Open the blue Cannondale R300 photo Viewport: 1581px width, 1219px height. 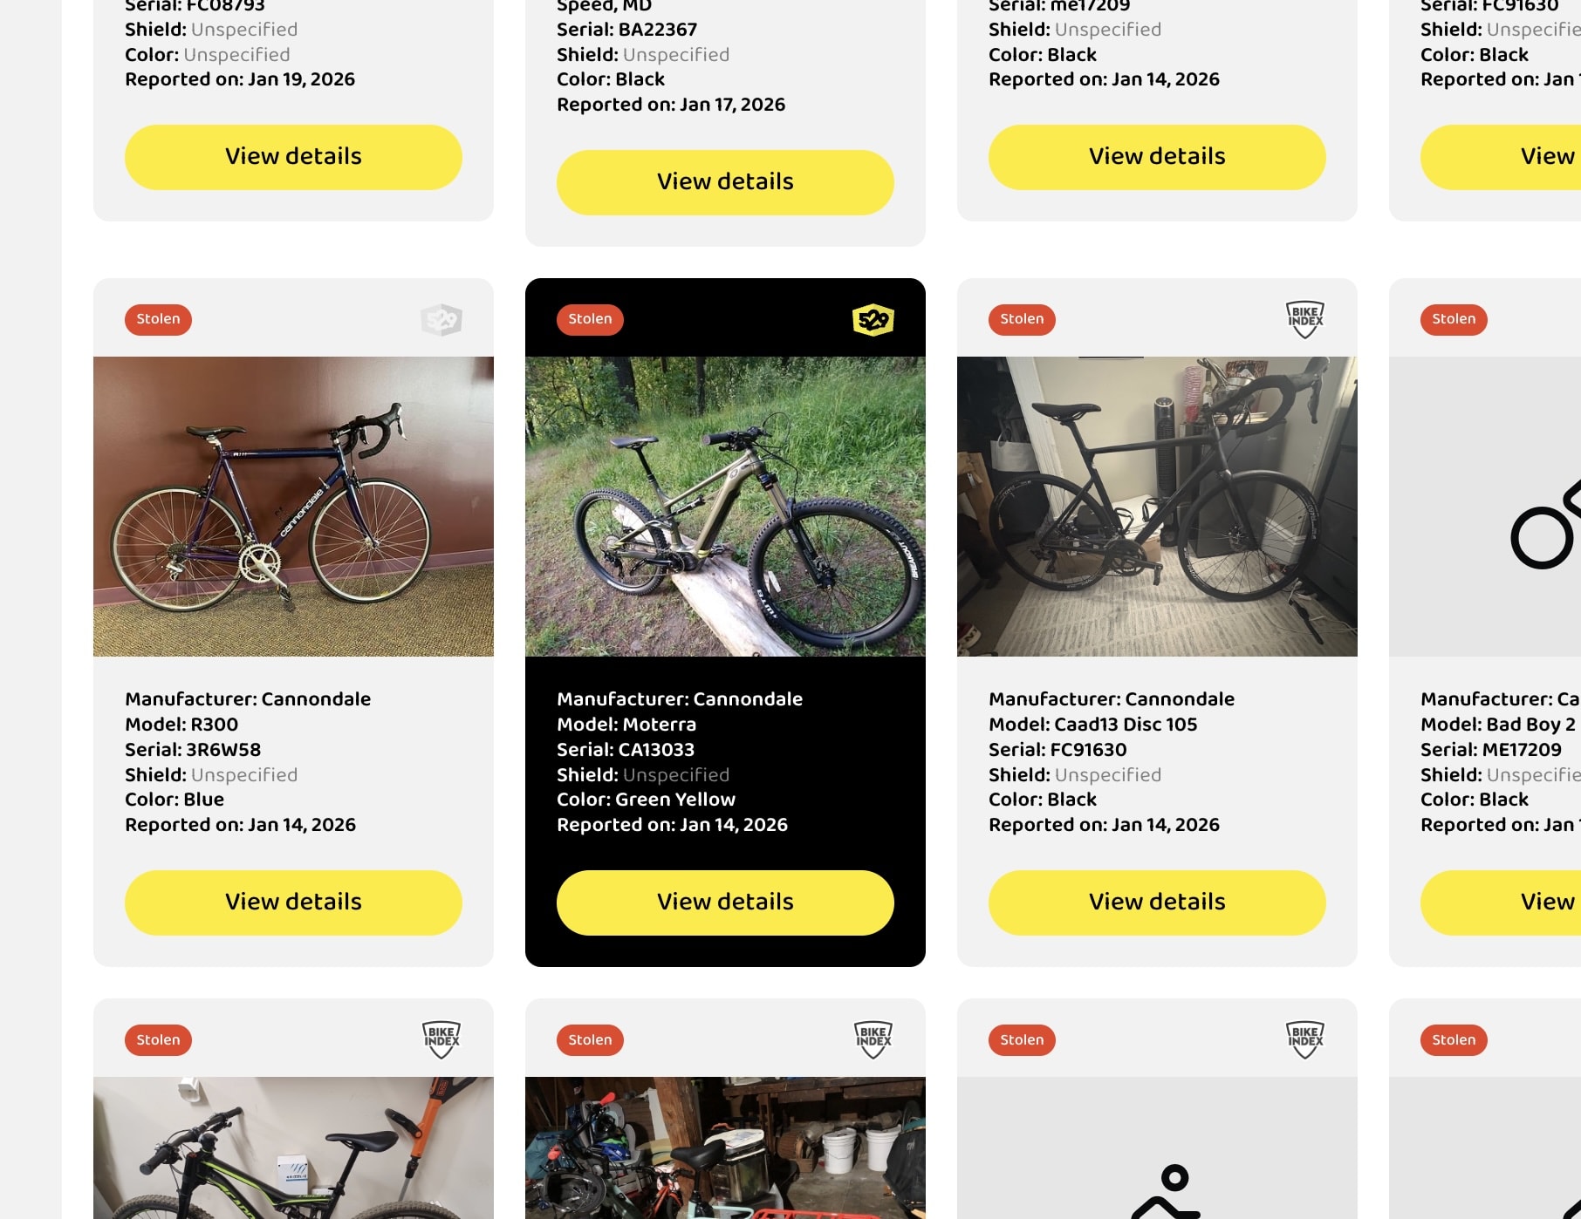[293, 504]
